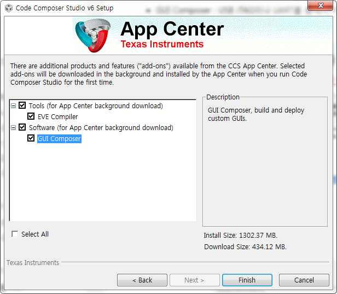Click the disabled Next button

(x=195, y=280)
